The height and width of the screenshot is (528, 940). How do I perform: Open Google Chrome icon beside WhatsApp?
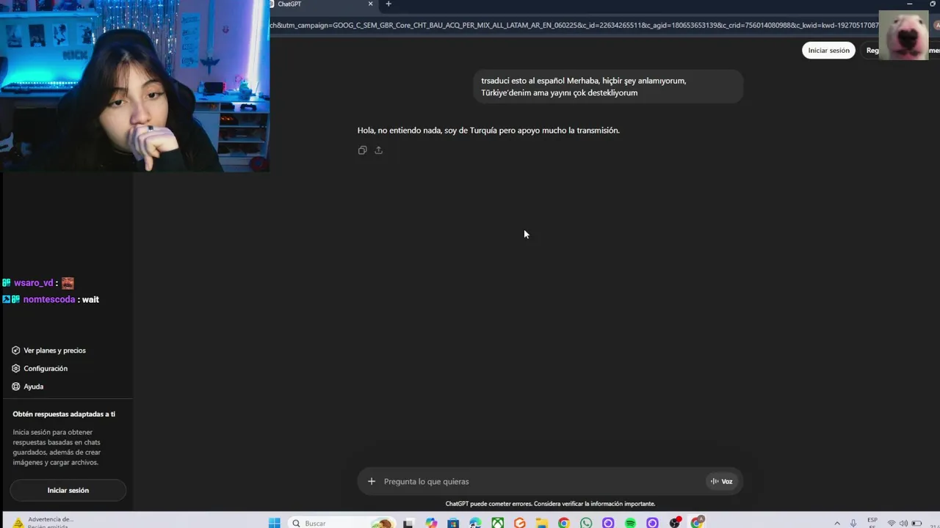[564, 523]
